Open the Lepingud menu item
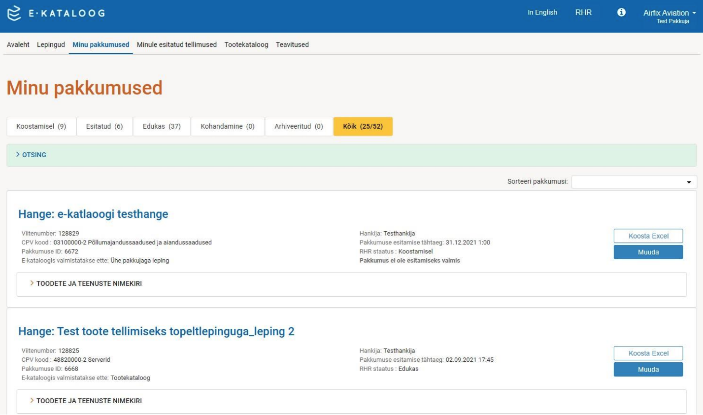The image size is (703, 415). click(51, 44)
